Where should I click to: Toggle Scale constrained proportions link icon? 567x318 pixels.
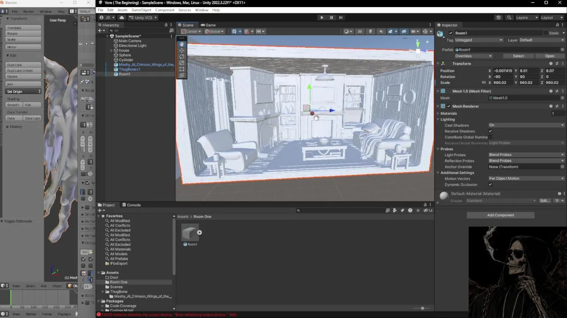[x=484, y=83]
